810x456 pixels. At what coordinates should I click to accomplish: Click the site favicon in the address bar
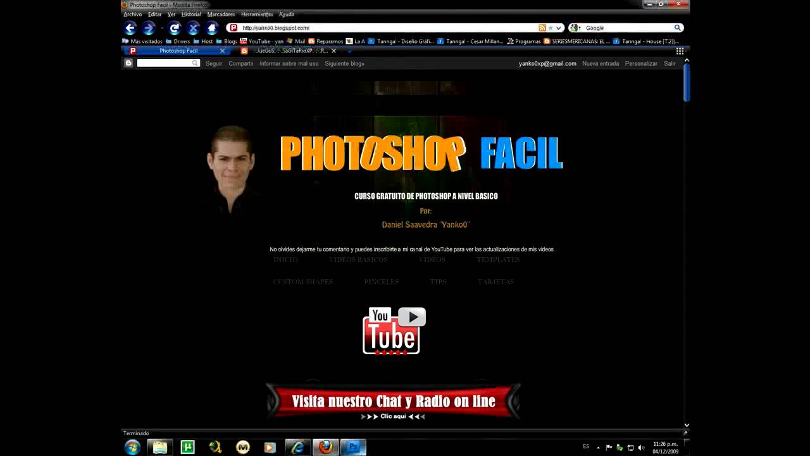[x=234, y=28]
